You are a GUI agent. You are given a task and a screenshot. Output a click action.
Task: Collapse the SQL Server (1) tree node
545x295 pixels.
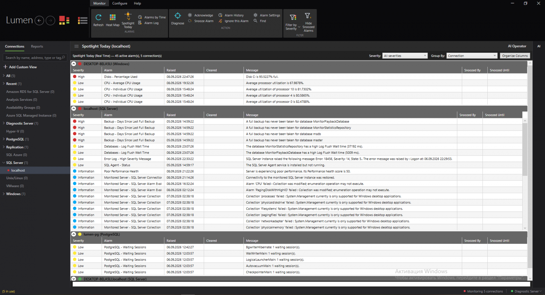[4, 162]
